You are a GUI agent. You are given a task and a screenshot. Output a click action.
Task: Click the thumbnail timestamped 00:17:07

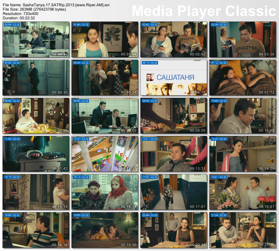tap(174, 192)
